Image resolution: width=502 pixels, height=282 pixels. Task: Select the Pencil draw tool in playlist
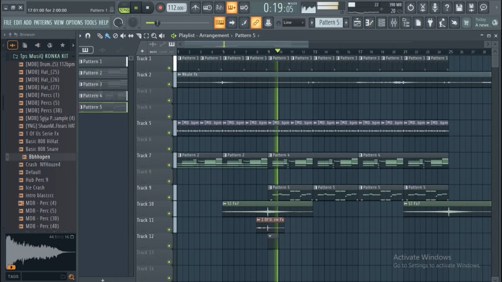pos(100,36)
